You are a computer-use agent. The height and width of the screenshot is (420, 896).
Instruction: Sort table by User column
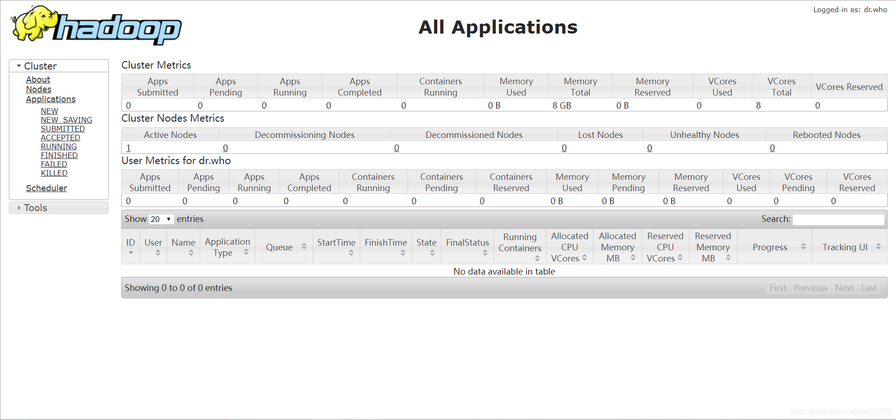pos(153,247)
